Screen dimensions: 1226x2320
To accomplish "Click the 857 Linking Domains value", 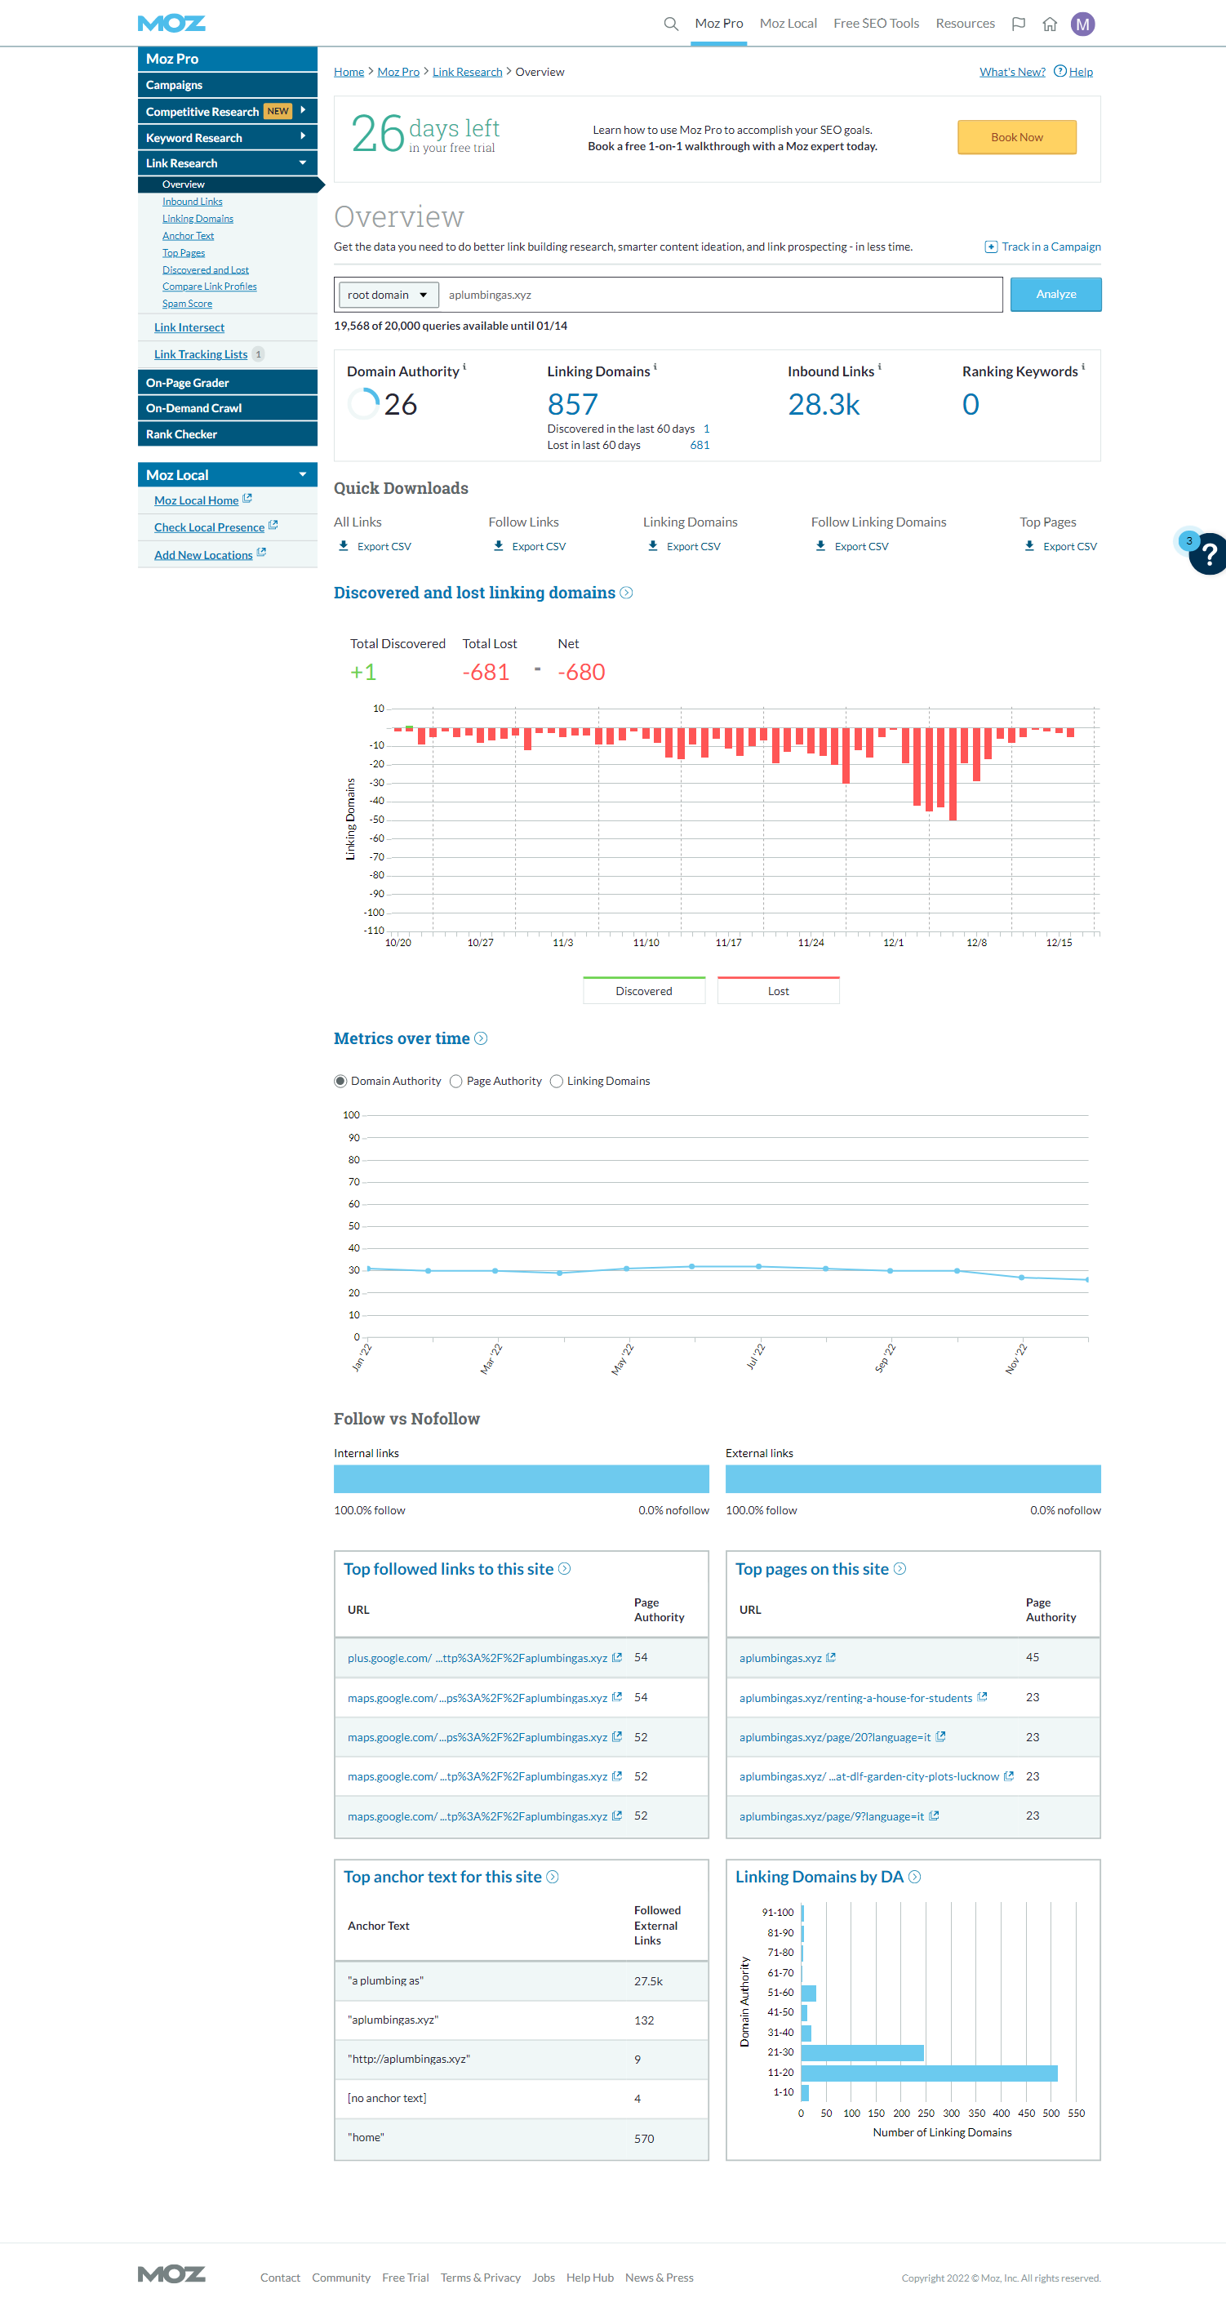I will coord(572,404).
